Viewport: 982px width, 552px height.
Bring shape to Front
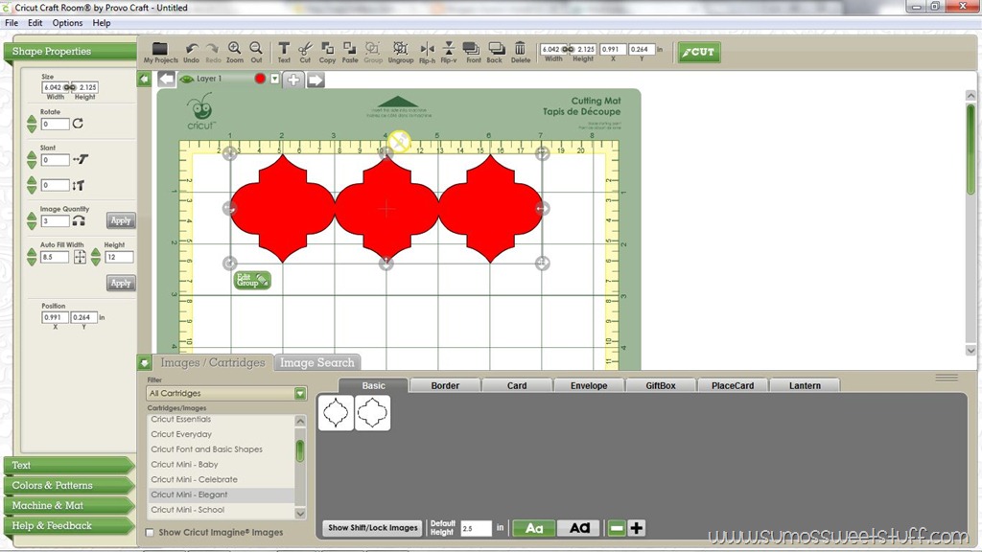(x=473, y=52)
